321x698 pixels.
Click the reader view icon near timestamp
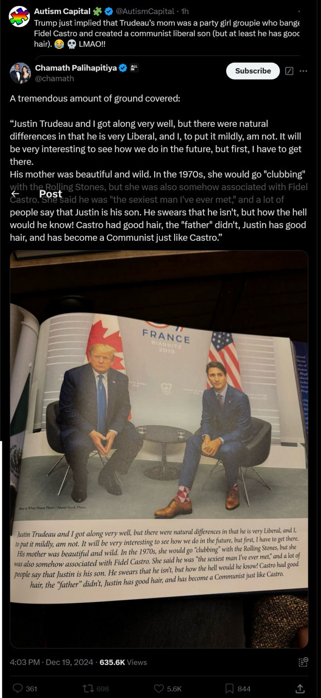(x=303, y=662)
